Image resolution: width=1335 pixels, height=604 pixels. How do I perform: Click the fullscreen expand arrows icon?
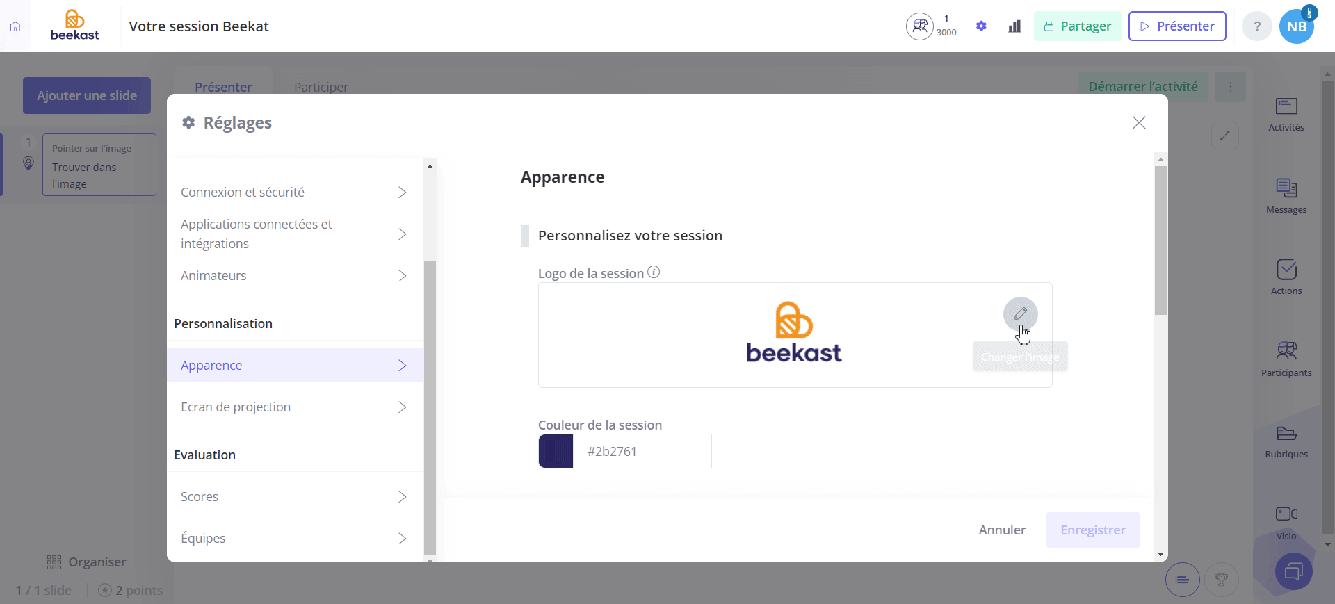(x=1225, y=135)
